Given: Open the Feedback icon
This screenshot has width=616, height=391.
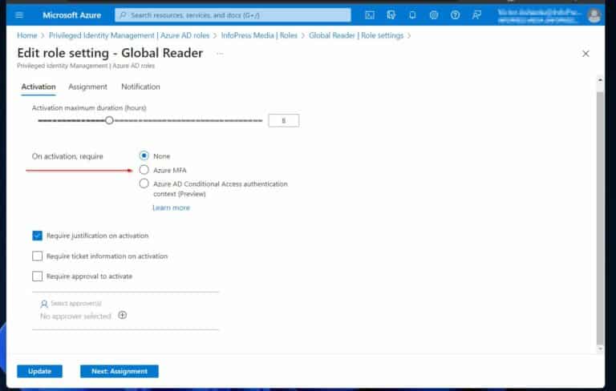Looking at the screenshot, I should click(x=476, y=15).
